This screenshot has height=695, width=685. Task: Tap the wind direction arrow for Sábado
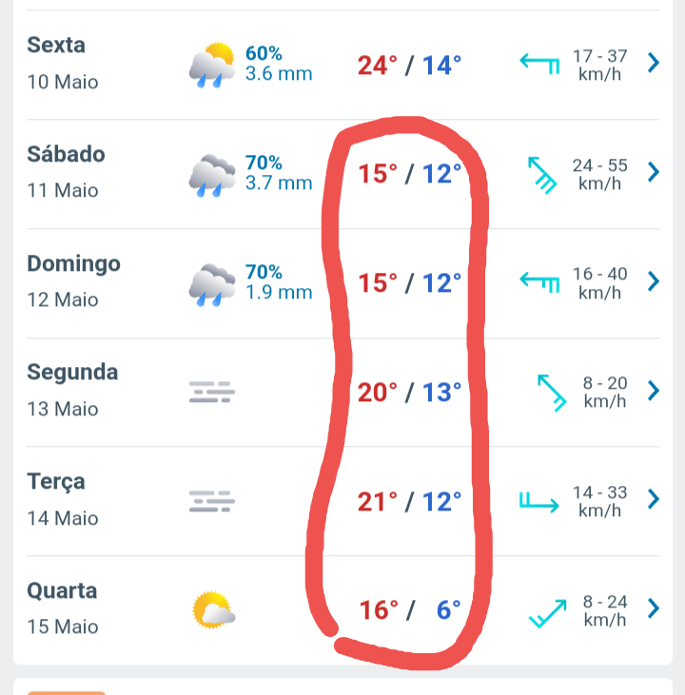coord(542,175)
